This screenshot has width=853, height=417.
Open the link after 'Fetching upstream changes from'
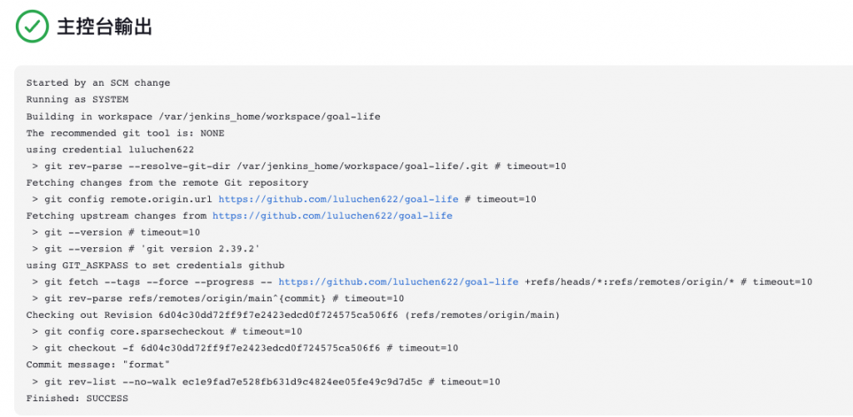(332, 216)
